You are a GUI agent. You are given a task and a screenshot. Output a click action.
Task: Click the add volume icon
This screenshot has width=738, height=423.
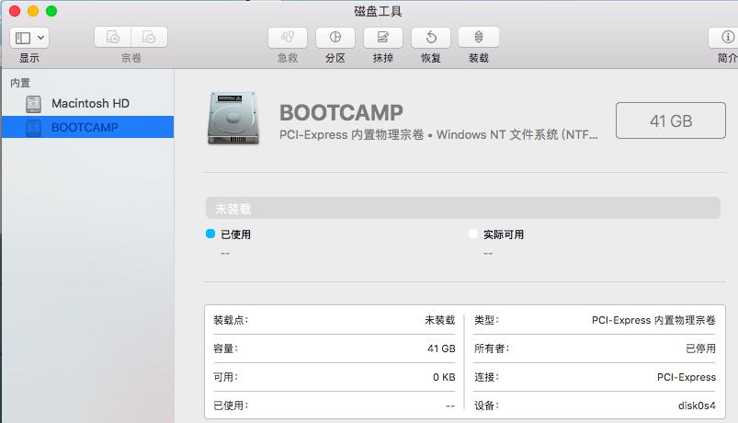(112, 37)
